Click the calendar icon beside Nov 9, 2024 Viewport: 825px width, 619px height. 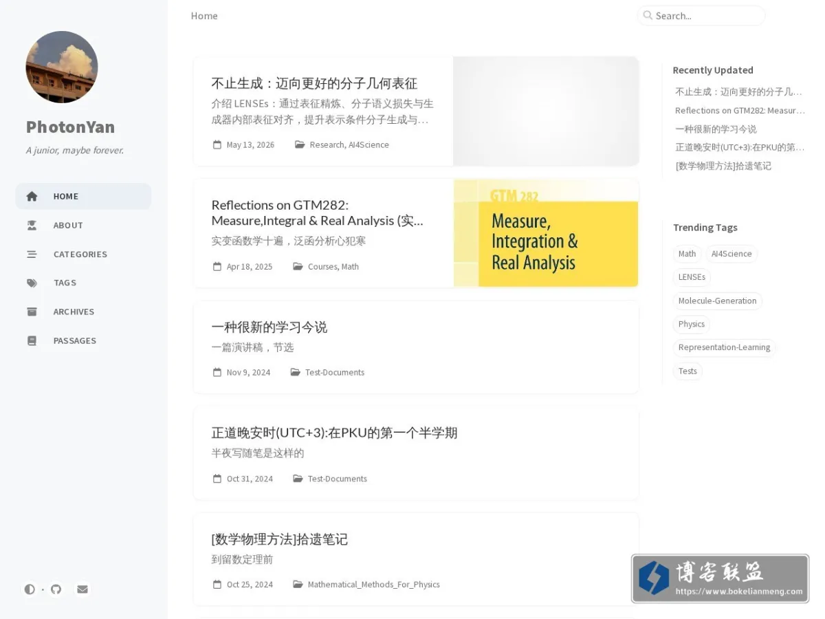(x=217, y=372)
